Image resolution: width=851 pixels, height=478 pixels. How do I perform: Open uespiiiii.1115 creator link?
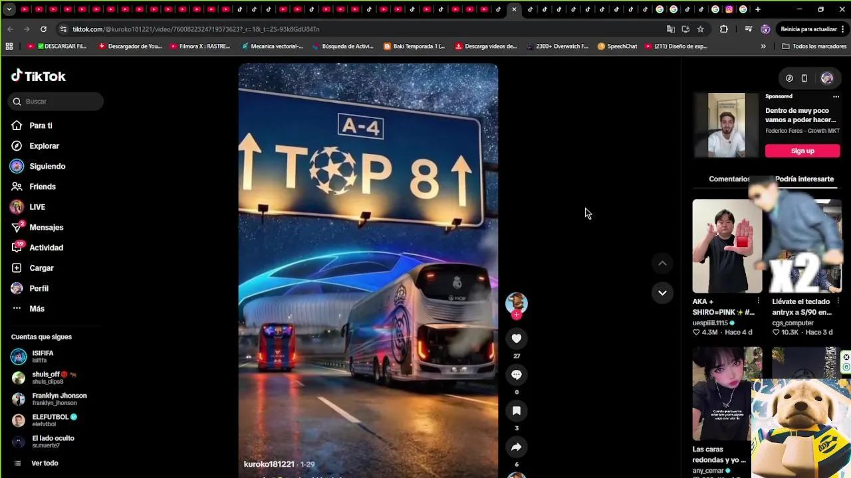(710, 323)
